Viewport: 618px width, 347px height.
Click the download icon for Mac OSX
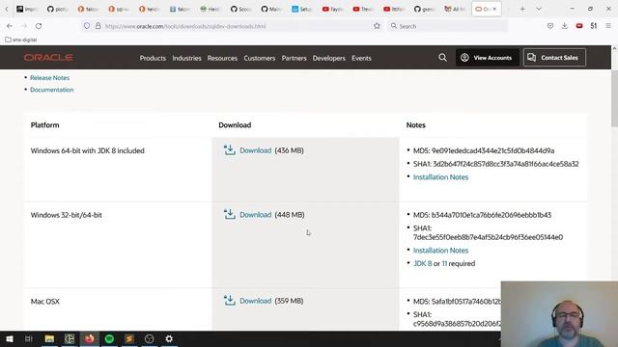tap(230, 300)
